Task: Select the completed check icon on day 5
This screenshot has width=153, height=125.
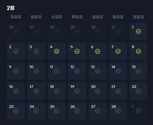Action: (77, 51)
